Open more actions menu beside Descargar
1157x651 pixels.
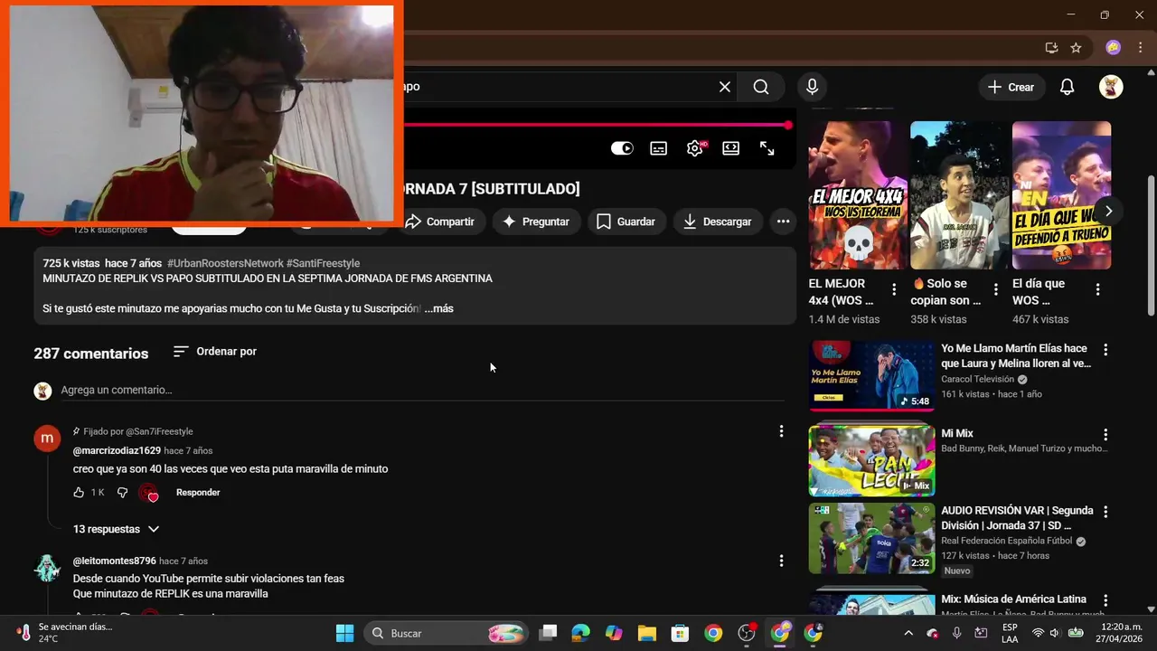point(783,222)
